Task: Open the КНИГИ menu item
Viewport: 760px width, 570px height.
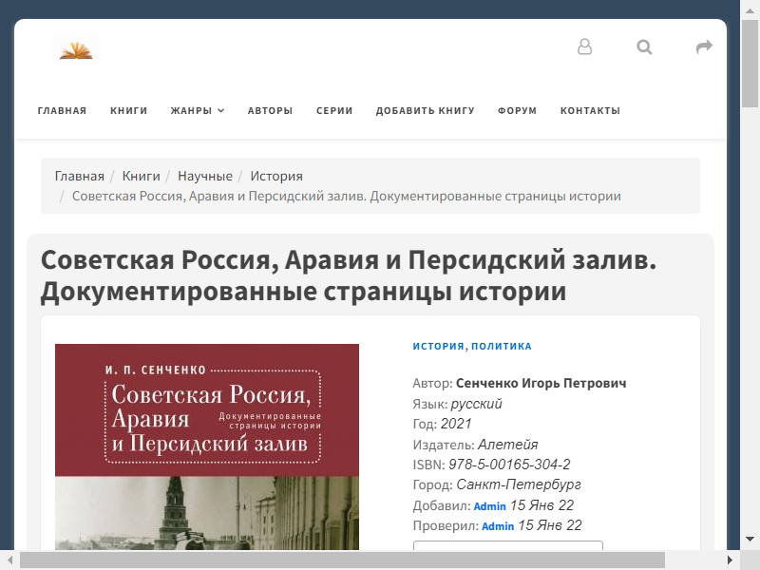Action: click(x=128, y=110)
